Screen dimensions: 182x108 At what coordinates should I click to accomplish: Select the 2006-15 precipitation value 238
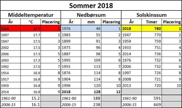[91, 105]
